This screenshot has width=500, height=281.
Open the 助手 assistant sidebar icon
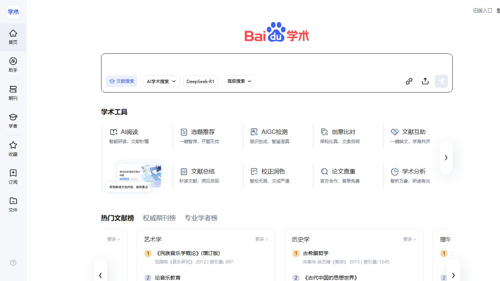click(13, 65)
